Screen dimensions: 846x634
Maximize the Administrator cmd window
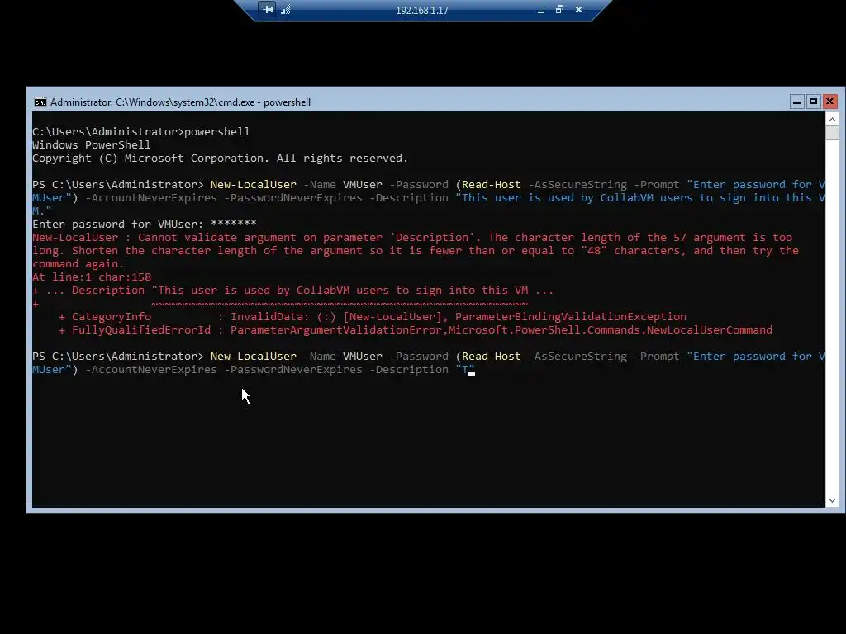(814, 102)
